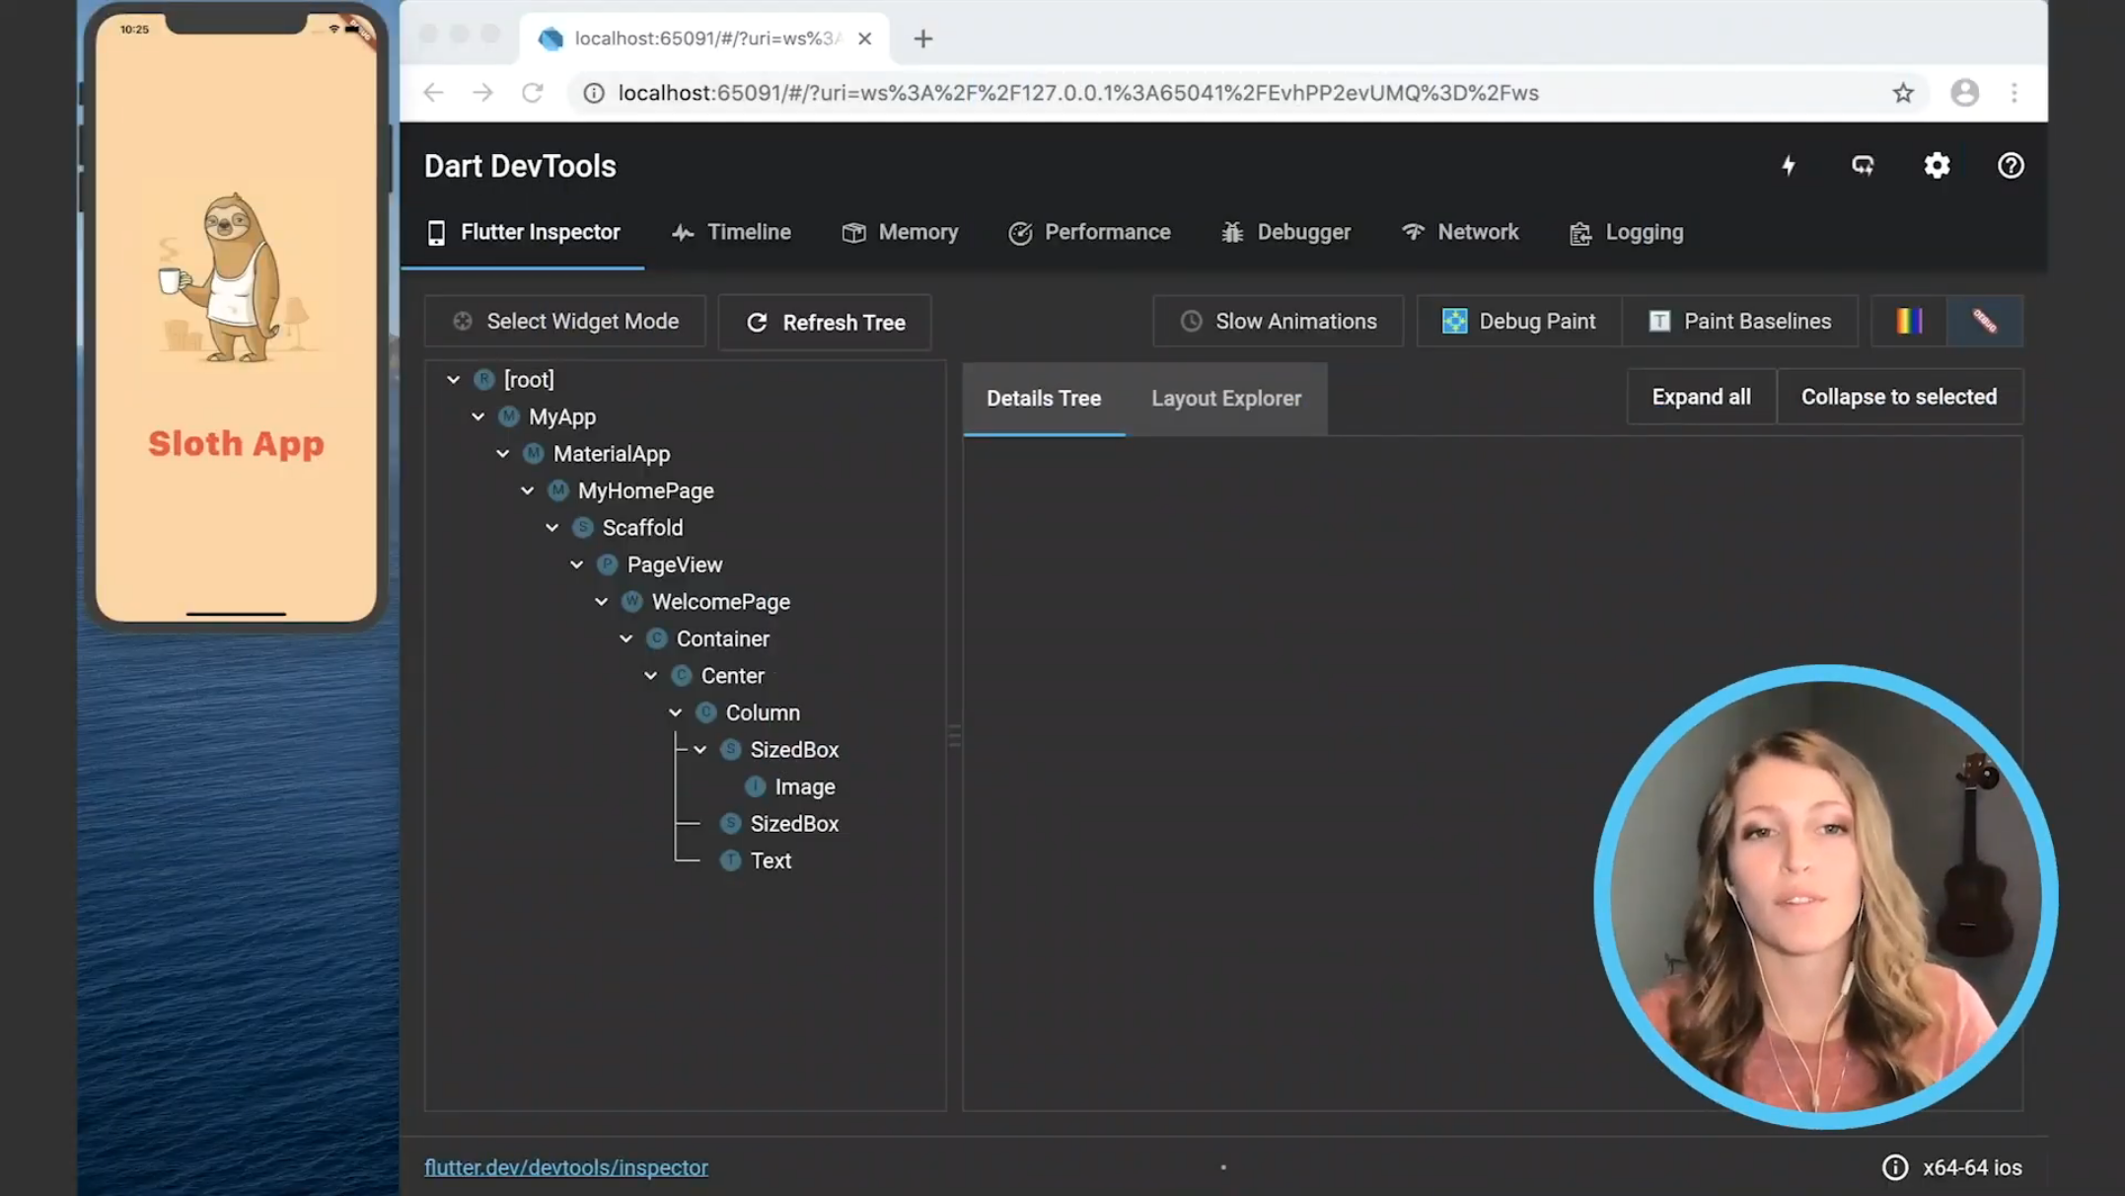
Task: Toggle the Select Widget Mode crosshair icon
Action: (462, 321)
